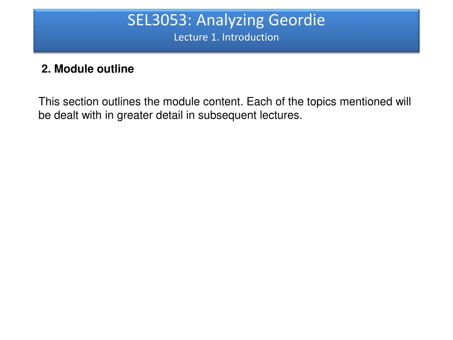Click the word 'Module' in the heading
The image size is (453, 340).
(x=74, y=69)
